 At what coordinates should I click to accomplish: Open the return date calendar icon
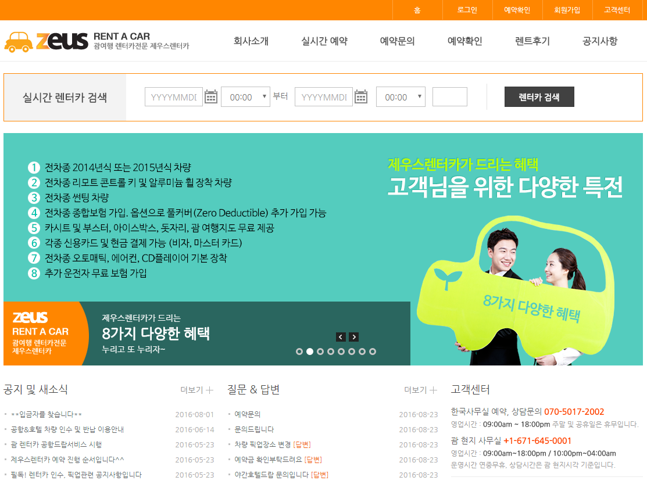[x=361, y=96]
